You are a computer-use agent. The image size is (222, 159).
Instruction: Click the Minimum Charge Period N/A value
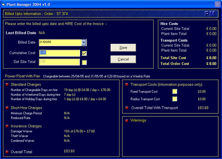[67, 113]
